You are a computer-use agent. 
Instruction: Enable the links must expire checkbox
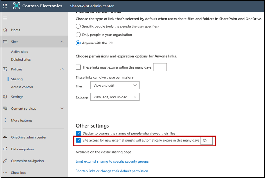click(78, 67)
